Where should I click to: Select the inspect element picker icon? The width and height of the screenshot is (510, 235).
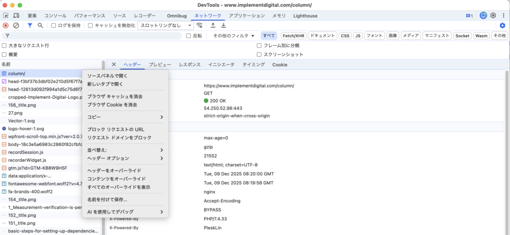tap(6, 15)
